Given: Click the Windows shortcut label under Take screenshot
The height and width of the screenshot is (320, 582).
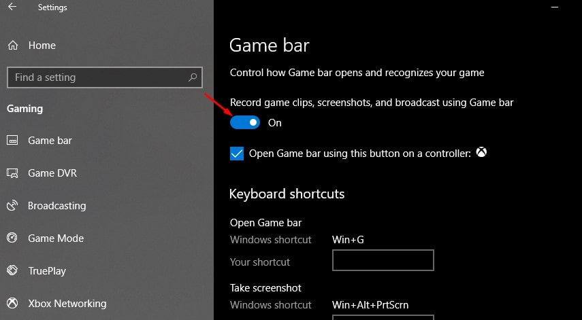Looking at the screenshot, I should tap(271, 305).
